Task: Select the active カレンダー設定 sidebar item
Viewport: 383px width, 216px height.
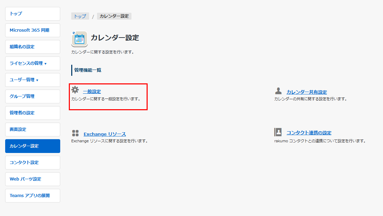Action: (x=33, y=146)
